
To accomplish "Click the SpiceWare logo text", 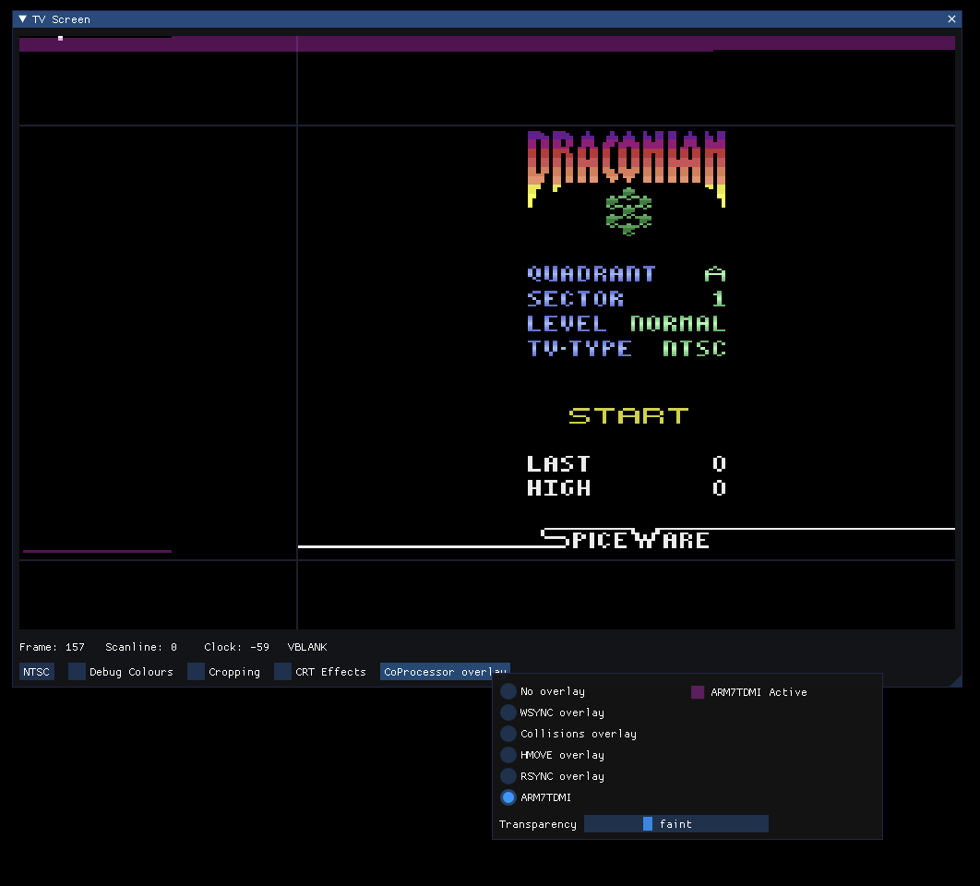I will click(625, 538).
